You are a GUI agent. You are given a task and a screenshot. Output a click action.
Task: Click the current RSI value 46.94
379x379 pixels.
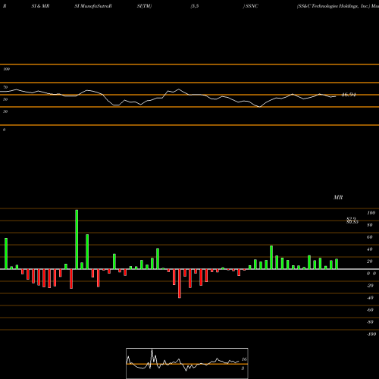[x=349, y=95]
